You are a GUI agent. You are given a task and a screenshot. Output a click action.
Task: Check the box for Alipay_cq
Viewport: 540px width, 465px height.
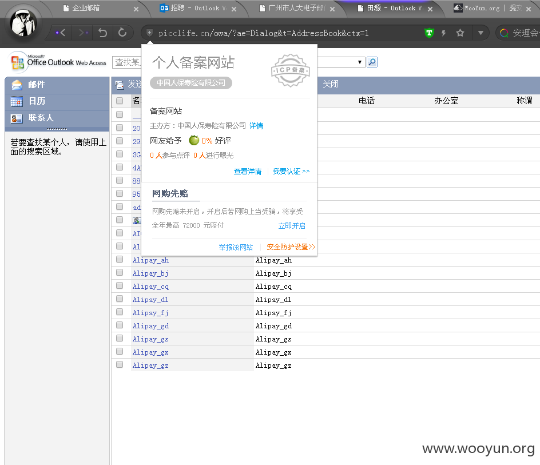120,285
